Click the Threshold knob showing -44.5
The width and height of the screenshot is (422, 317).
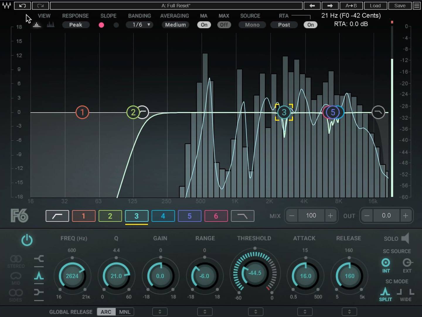pyautogui.click(x=255, y=273)
